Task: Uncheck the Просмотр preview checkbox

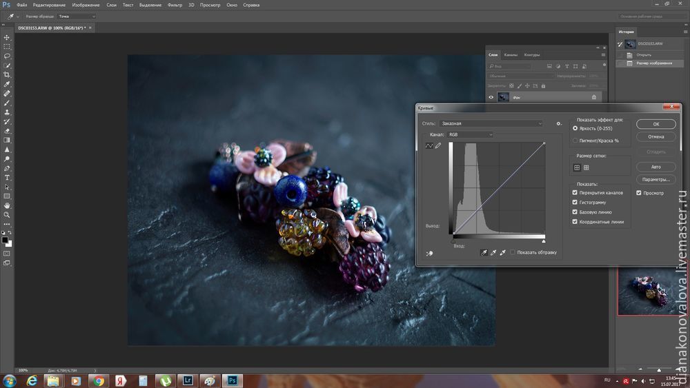Action: (639, 193)
